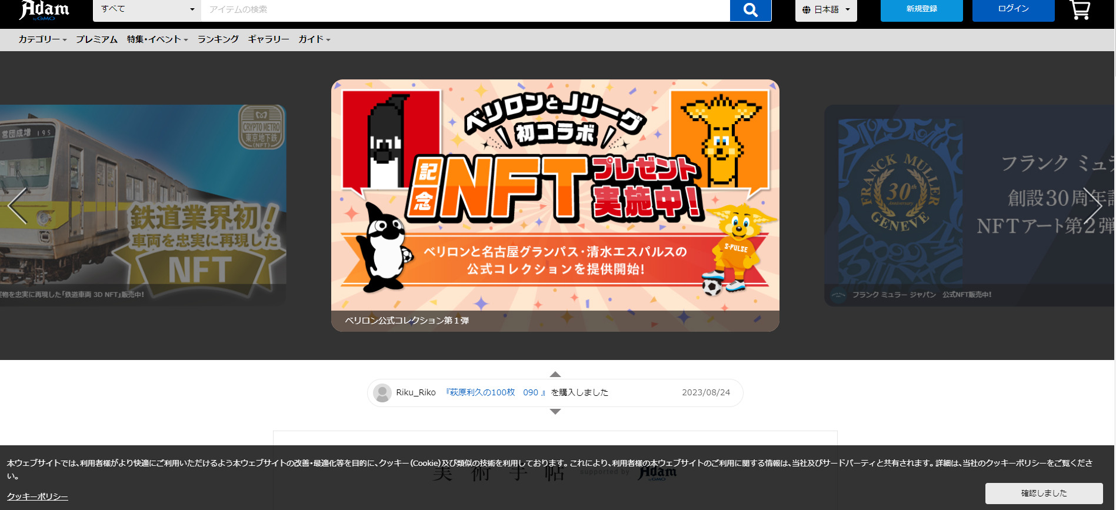1116x510 pixels.
Task: Go to previous carousel slide arrow
Action: click(x=18, y=206)
